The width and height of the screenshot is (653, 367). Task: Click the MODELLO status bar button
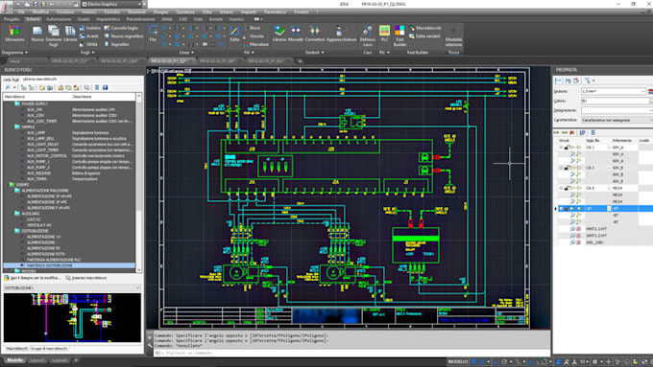(458, 361)
